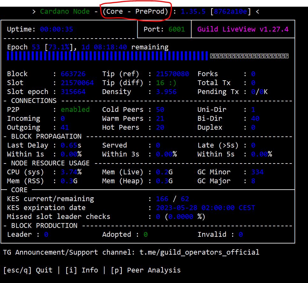Click the Guild LiveView v1.27.4 title
This screenshot has height=283, width=308.
[x=243, y=29]
